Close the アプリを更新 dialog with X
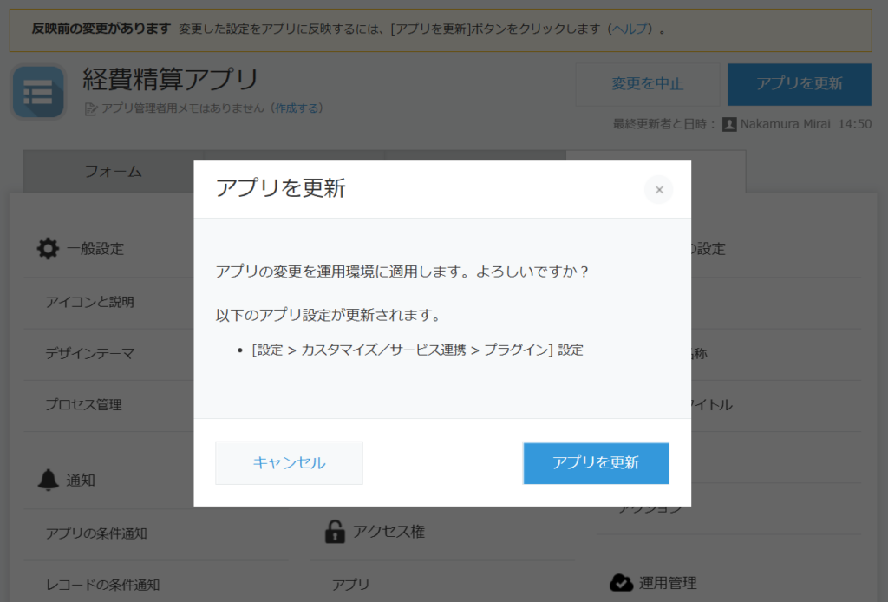The height and width of the screenshot is (602, 888). [658, 190]
